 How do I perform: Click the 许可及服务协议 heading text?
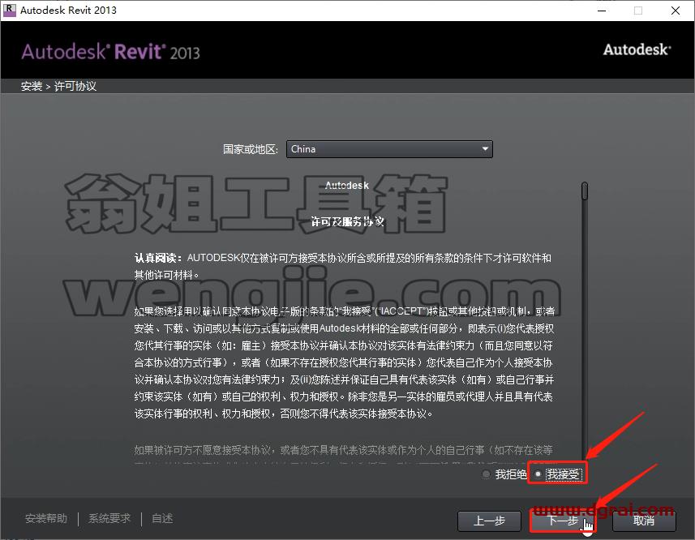[x=347, y=221]
